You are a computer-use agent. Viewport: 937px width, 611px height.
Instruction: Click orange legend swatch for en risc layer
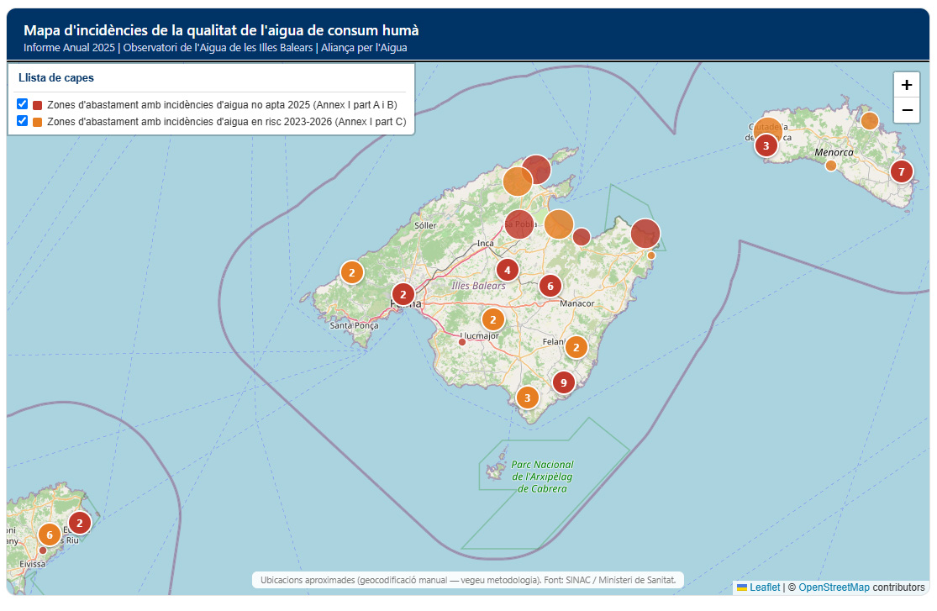(x=37, y=122)
